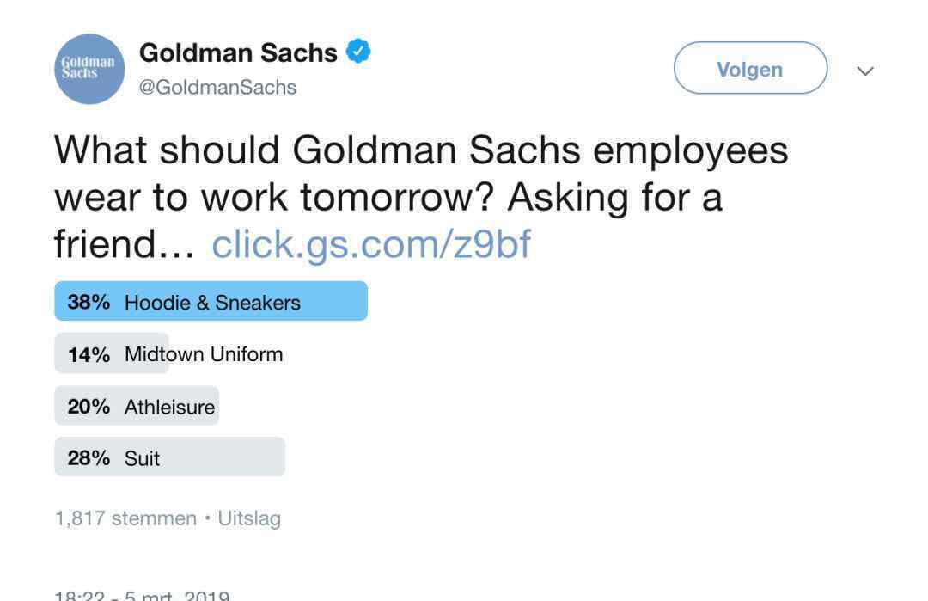Click the blue highlighted poll result bar

pos(335,302)
